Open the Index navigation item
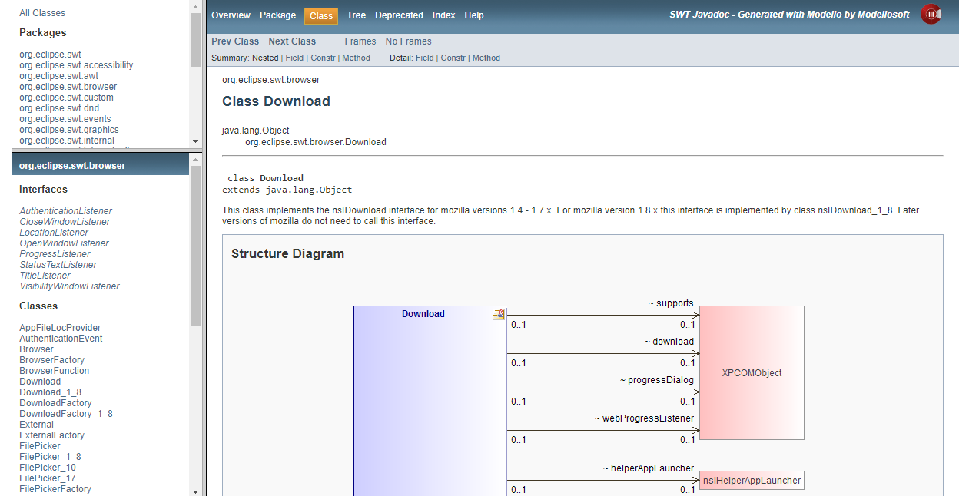959x496 pixels. [x=443, y=15]
